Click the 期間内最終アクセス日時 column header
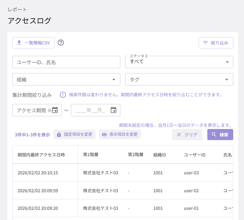The width and height of the screenshot is (244, 220). click(41, 155)
